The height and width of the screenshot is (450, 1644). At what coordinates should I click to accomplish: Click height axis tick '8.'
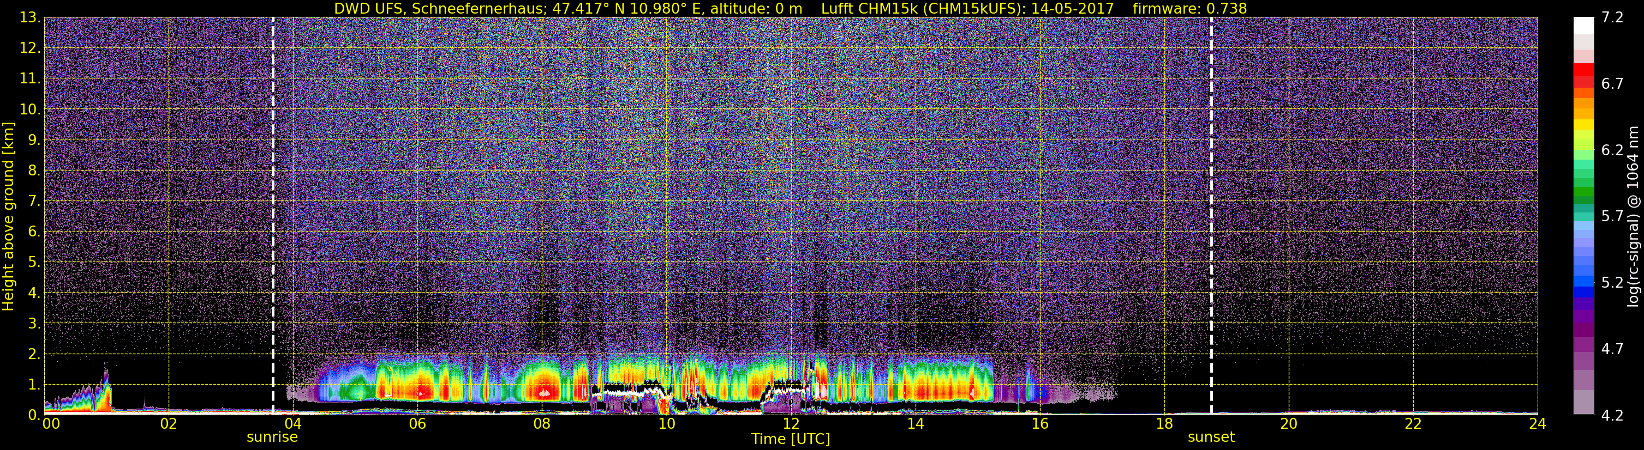point(34,171)
